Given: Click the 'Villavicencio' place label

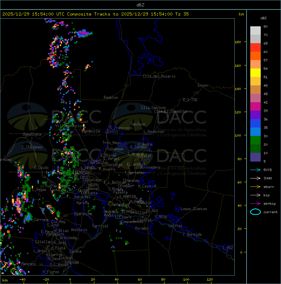Looking at the screenshot, I should [x=68, y=126].
